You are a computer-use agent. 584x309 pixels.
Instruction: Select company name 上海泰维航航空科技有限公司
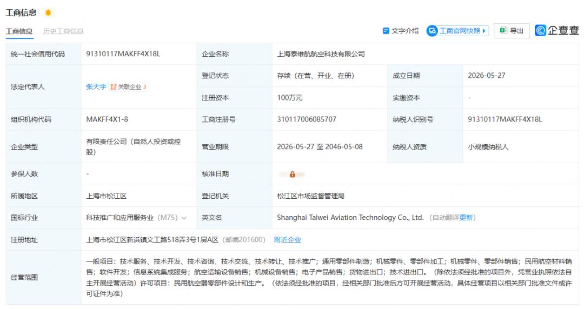pos(321,54)
